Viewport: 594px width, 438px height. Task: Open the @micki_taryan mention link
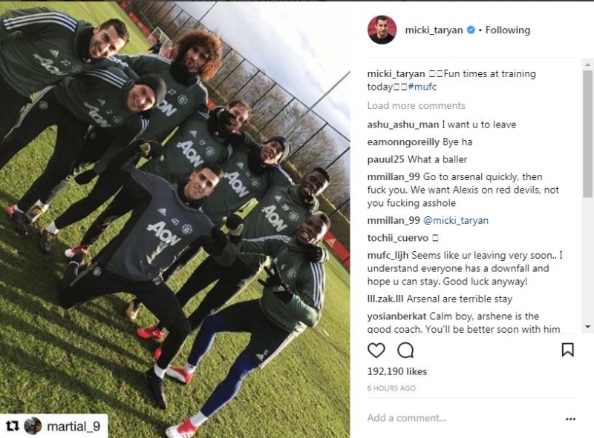pos(455,221)
